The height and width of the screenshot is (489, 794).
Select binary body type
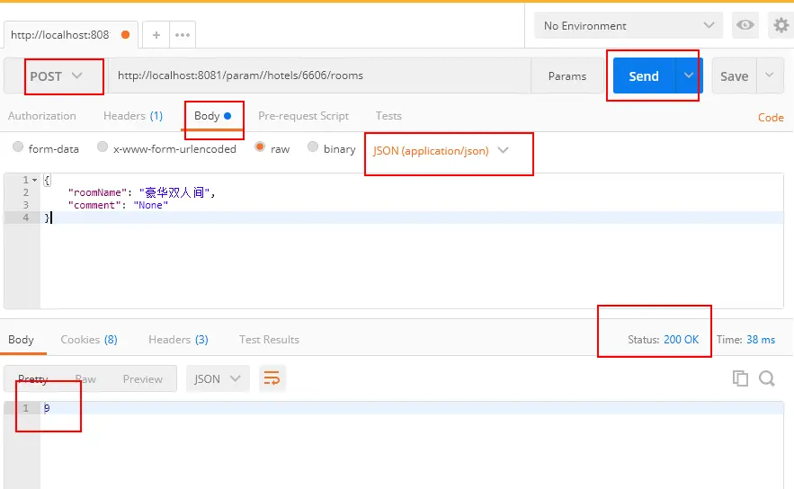coord(312,147)
